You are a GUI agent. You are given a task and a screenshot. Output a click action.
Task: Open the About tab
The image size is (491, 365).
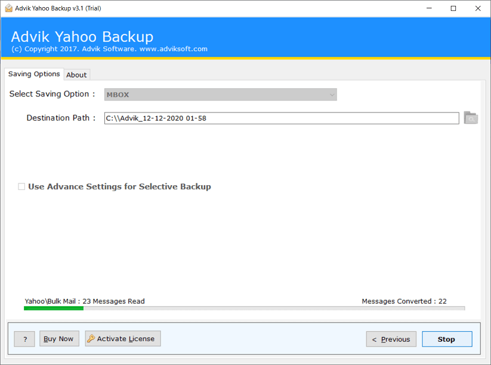(76, 75)
